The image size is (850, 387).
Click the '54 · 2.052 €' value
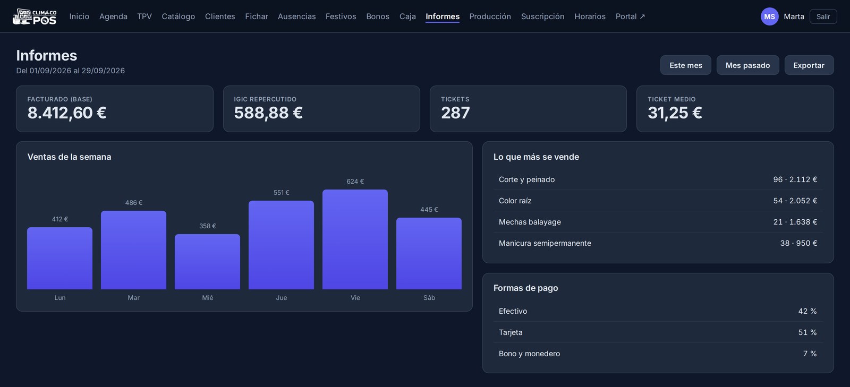tap(795, 201)
